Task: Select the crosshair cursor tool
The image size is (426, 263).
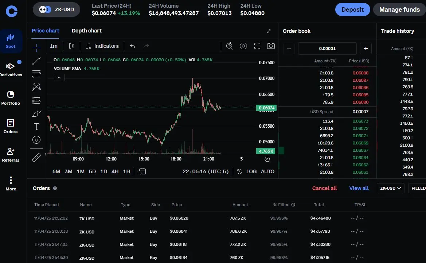Action: coord(36,47)
